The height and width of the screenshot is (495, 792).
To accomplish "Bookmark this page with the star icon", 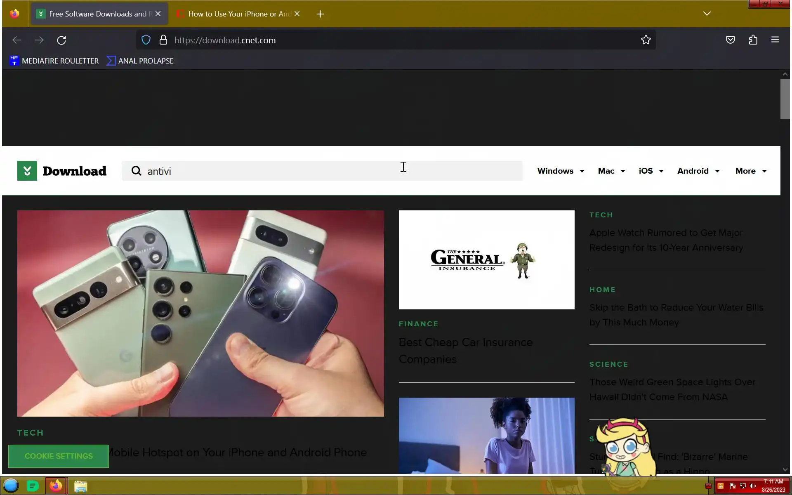I will 646,40.
